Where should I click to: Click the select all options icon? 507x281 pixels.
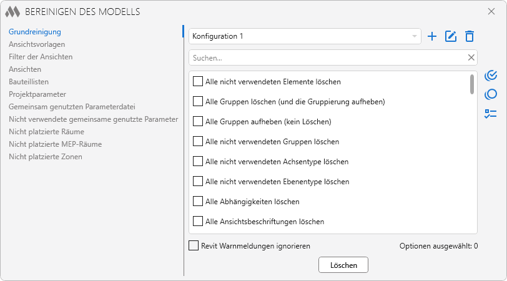pyautogui.click(x=491, y=76)
